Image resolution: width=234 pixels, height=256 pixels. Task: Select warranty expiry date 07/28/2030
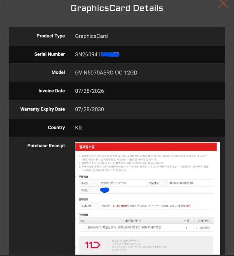pyautogui.click(x=90, y=109)
